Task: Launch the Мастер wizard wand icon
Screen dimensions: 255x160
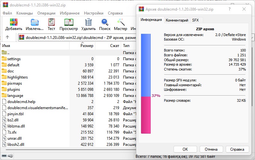Action: [x=121, y=22]
